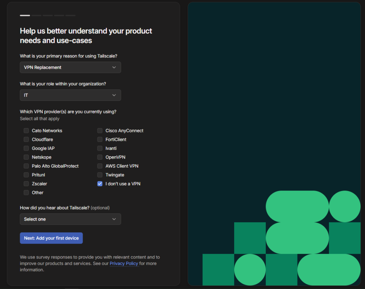Viewport: 365px width, 289px height.
Task: Select the Netskope checkbox
Action: (26, 157)
